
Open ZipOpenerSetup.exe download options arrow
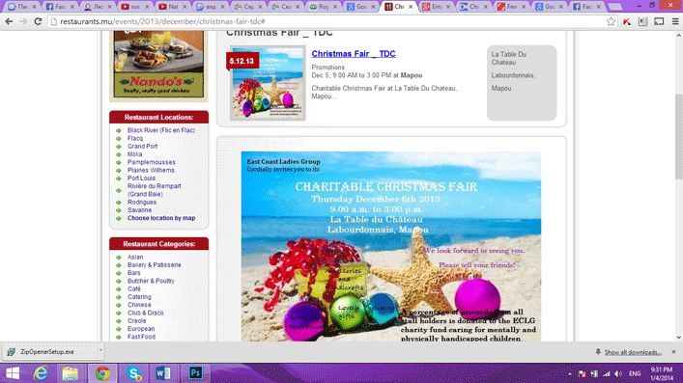(x=100, y=351)
